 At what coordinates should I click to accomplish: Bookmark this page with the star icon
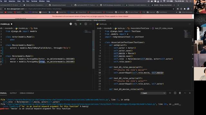point(173,9)
